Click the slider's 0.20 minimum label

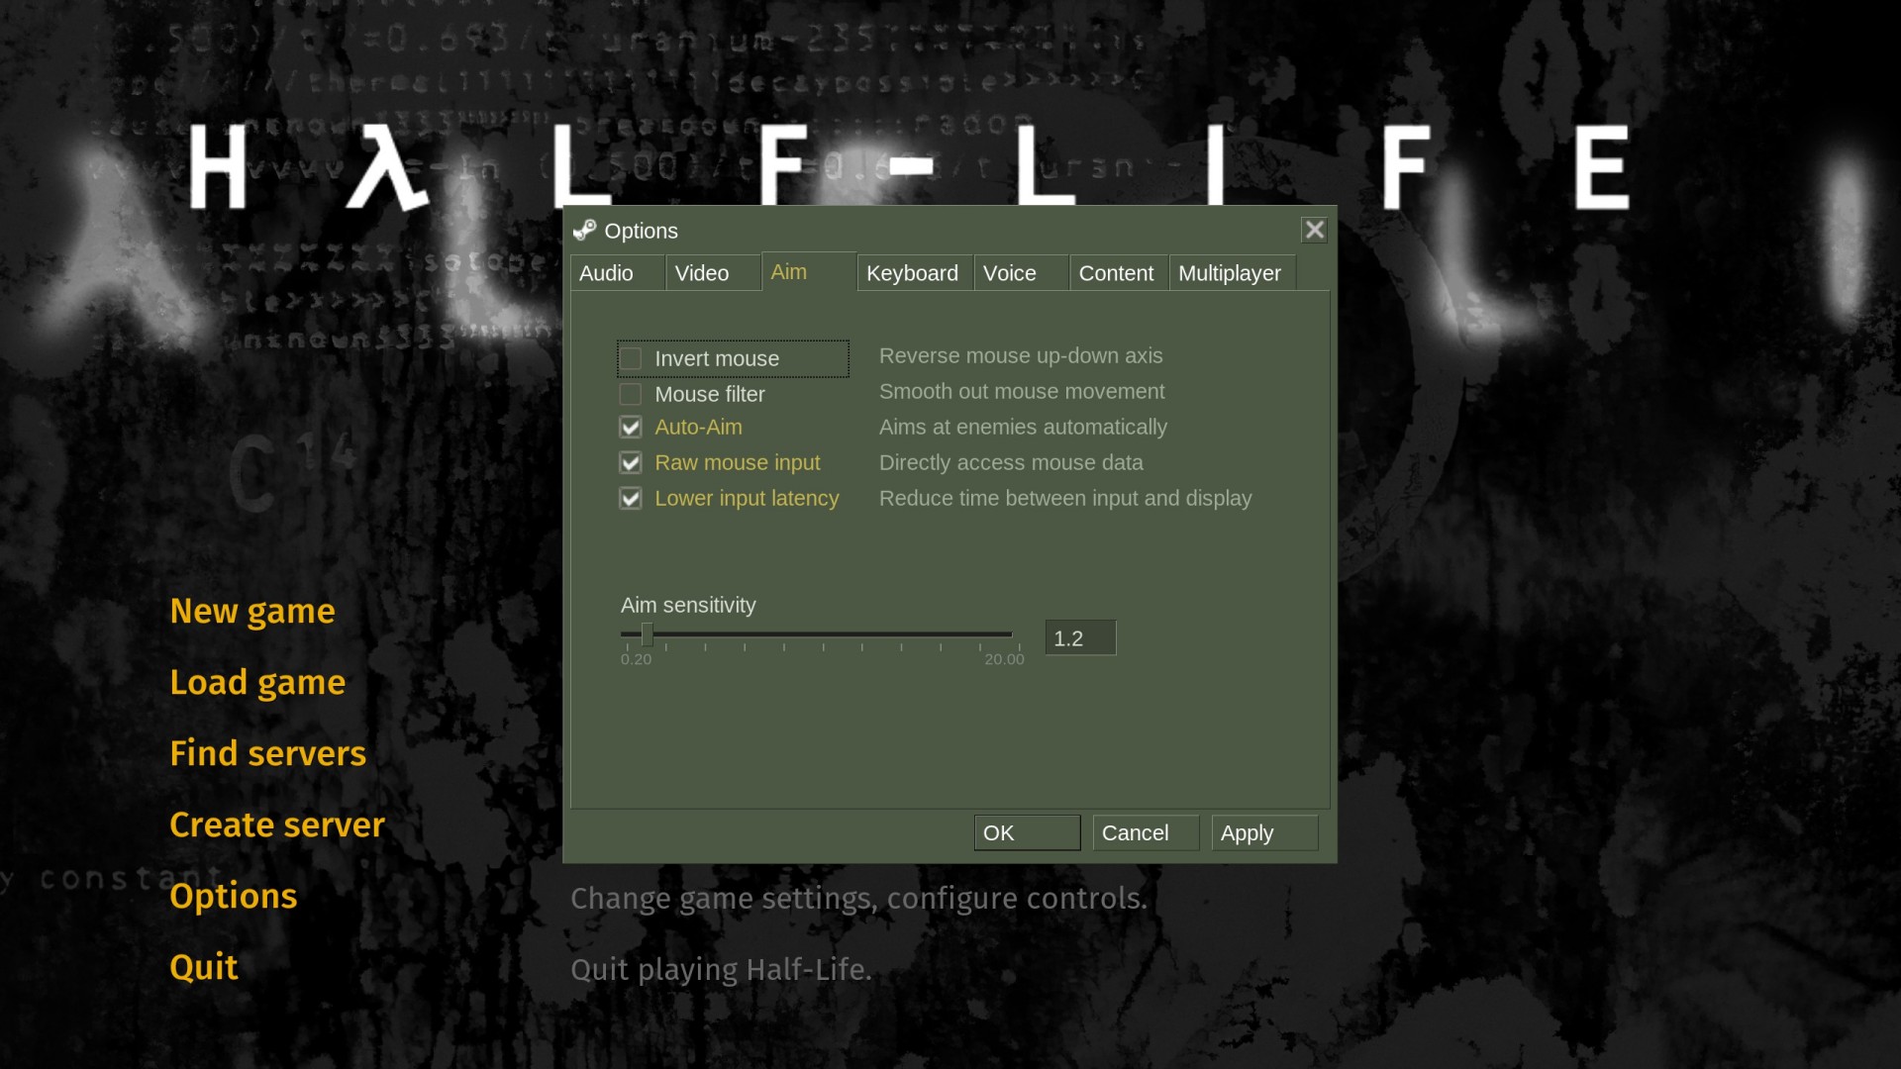tap(636, 659)
